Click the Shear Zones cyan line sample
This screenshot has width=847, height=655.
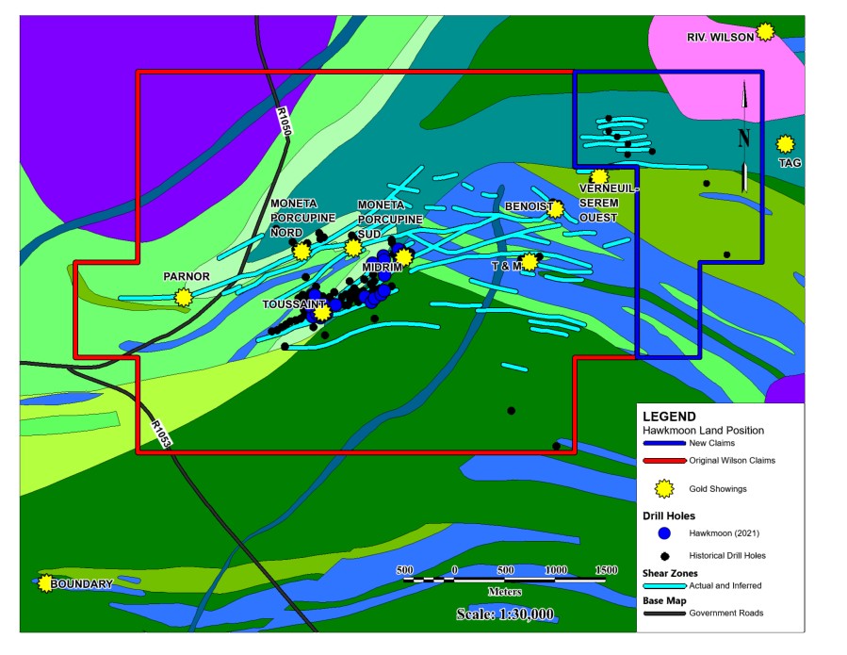(x=664, y=586)
